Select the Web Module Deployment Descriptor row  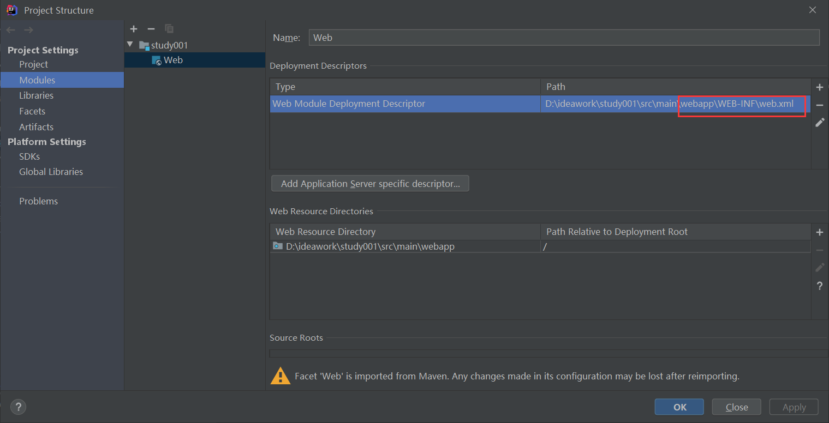click(x=404, y=104)
